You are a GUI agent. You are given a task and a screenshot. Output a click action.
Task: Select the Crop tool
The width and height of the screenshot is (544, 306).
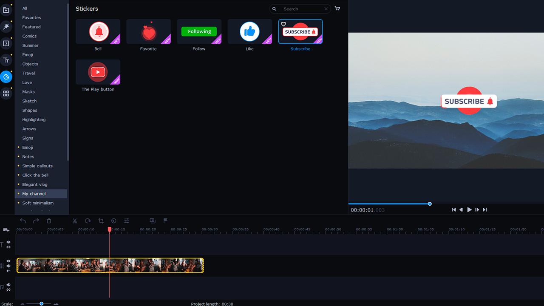coord(101,221)
